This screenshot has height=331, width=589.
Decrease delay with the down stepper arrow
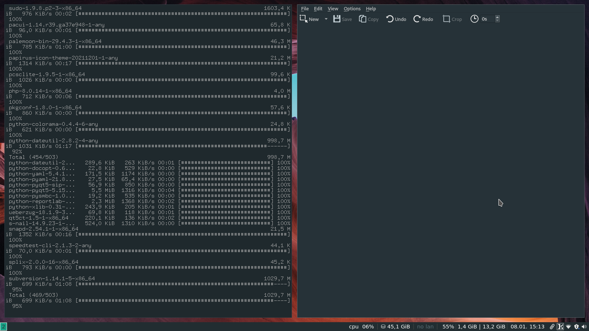tap(498, 21)
